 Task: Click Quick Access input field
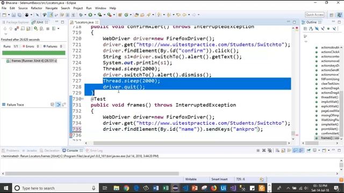pos(314,14)
